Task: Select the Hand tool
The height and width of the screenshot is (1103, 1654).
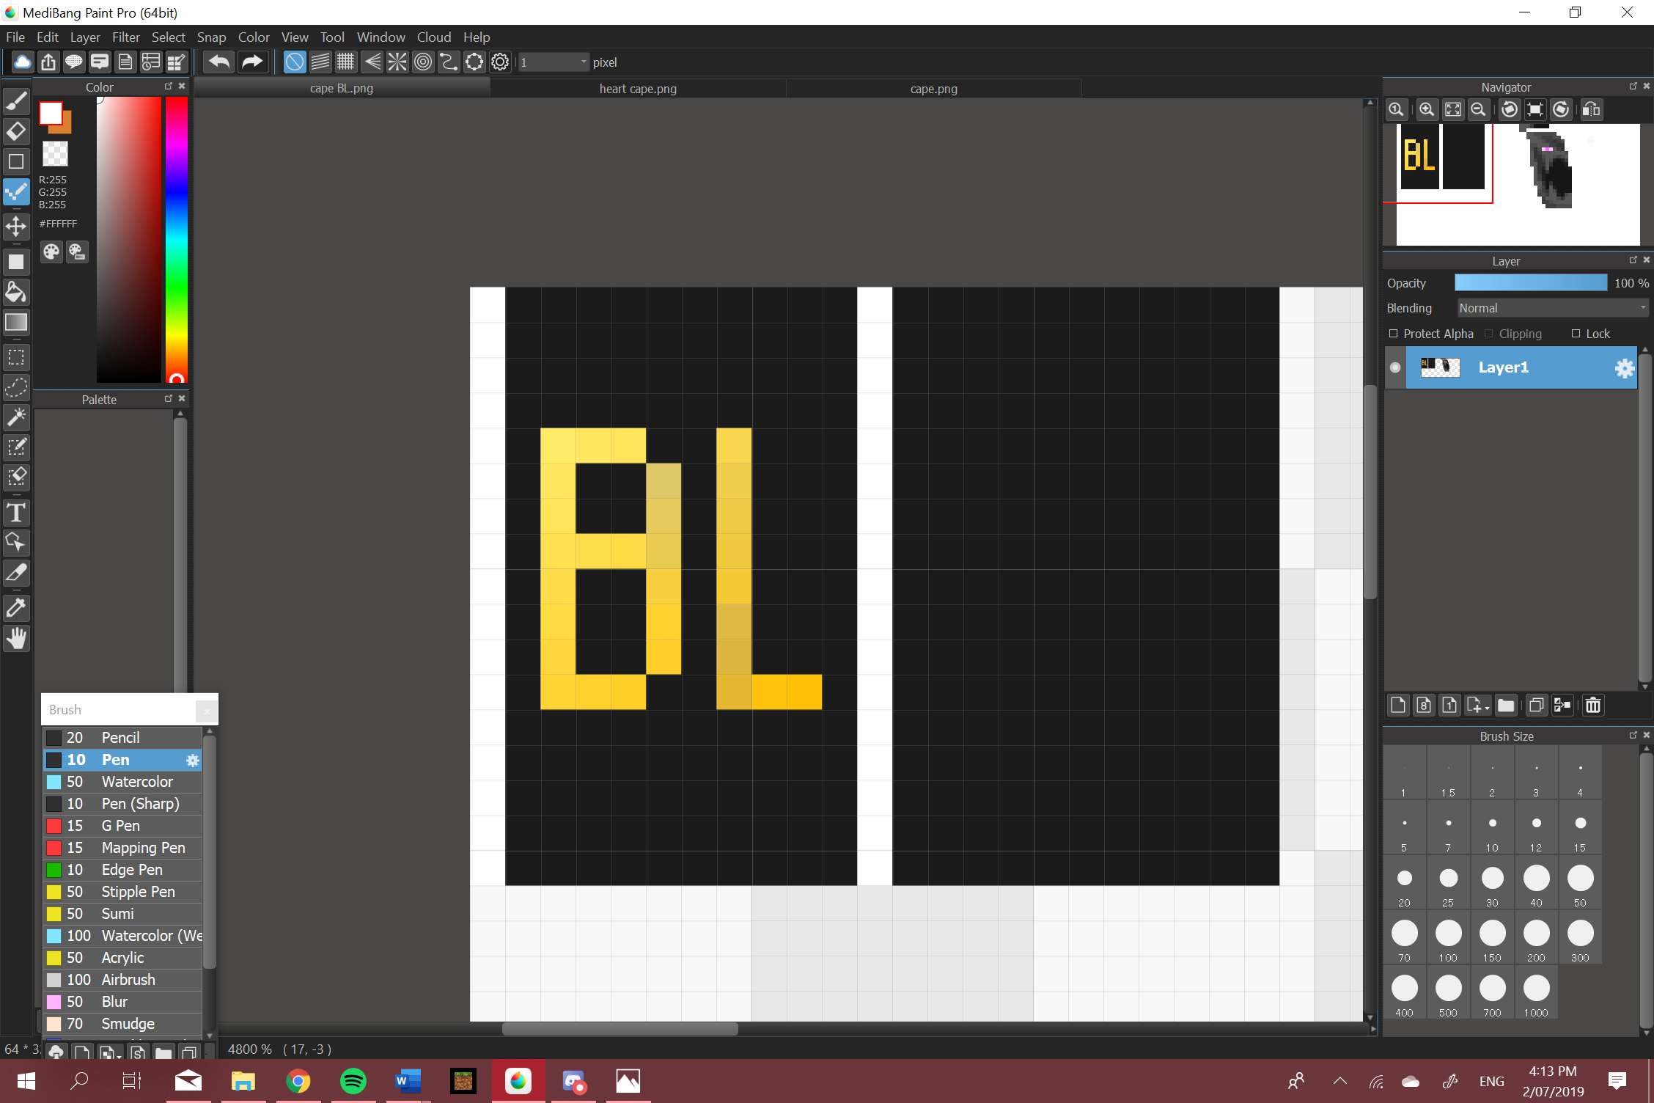Action: coord(16,639)
